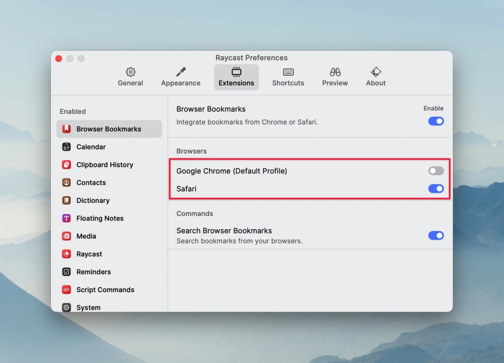Select the Raycast extension icon in sidebar

point(66,254)
